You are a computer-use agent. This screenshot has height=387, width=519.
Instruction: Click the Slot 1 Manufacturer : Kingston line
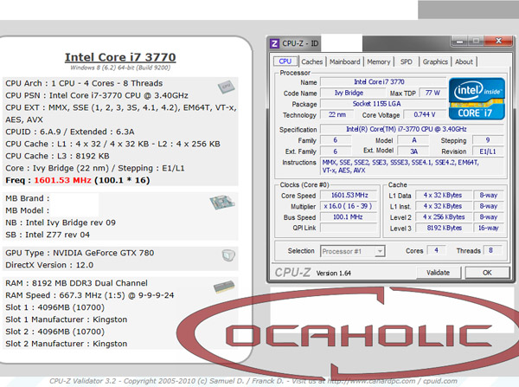[67, 319]
